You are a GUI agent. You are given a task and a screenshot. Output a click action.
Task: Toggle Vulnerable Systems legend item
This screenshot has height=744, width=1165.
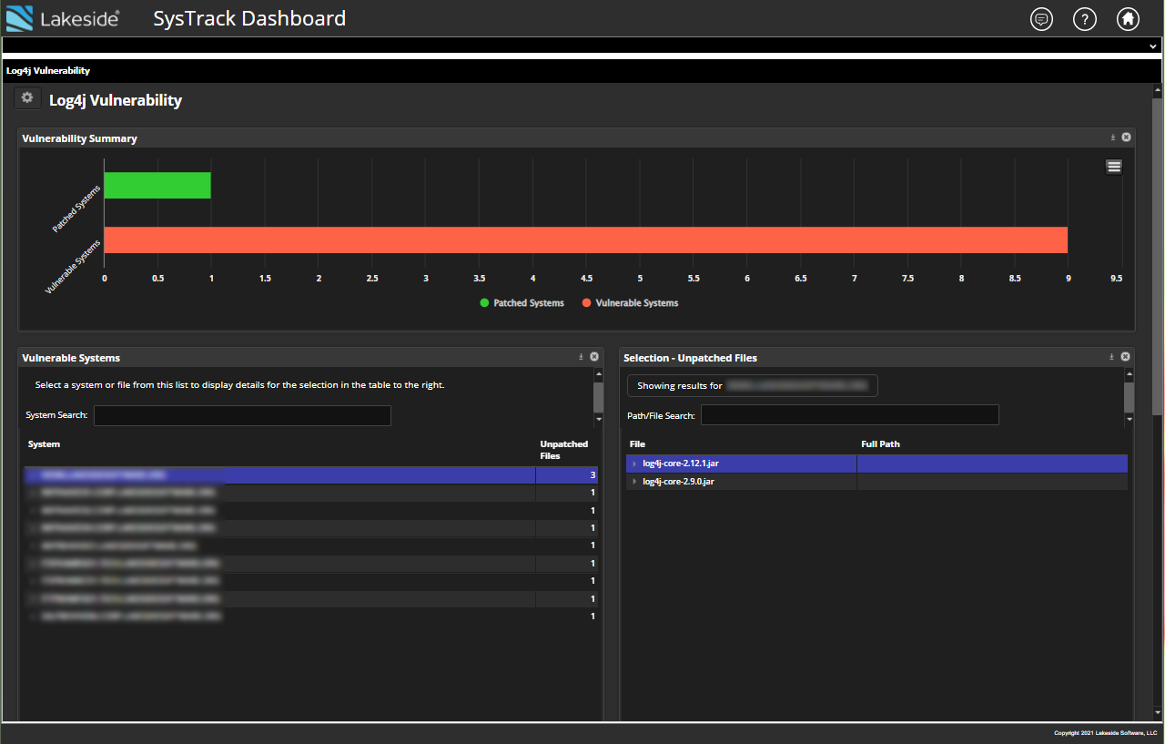(630, 303)
